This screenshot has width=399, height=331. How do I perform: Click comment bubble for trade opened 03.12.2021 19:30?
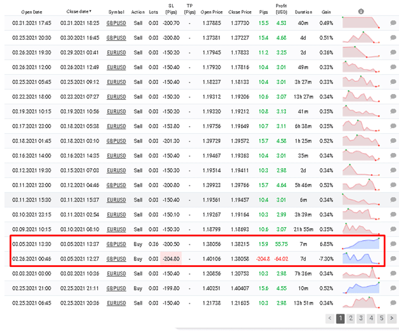(393, 170)
